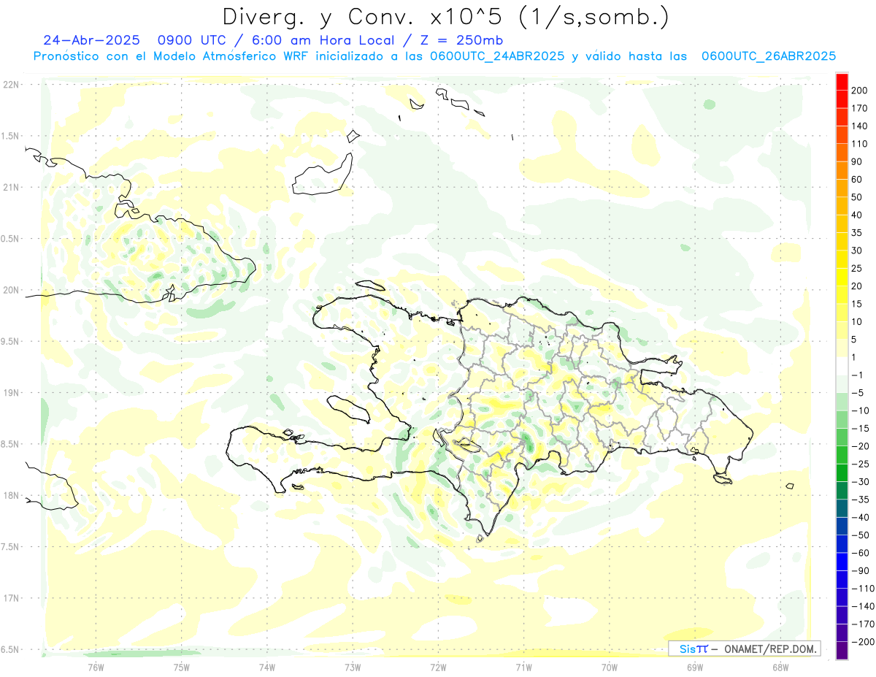
Task: Click the 68W longitude label
Action: click(780, 667)
